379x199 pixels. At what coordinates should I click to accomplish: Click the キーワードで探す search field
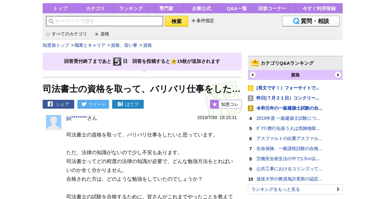coord(105,21)
